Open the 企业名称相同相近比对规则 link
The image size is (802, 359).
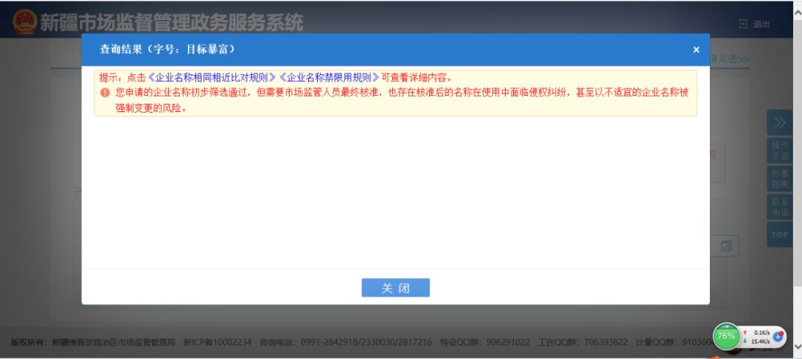point(212,77)
